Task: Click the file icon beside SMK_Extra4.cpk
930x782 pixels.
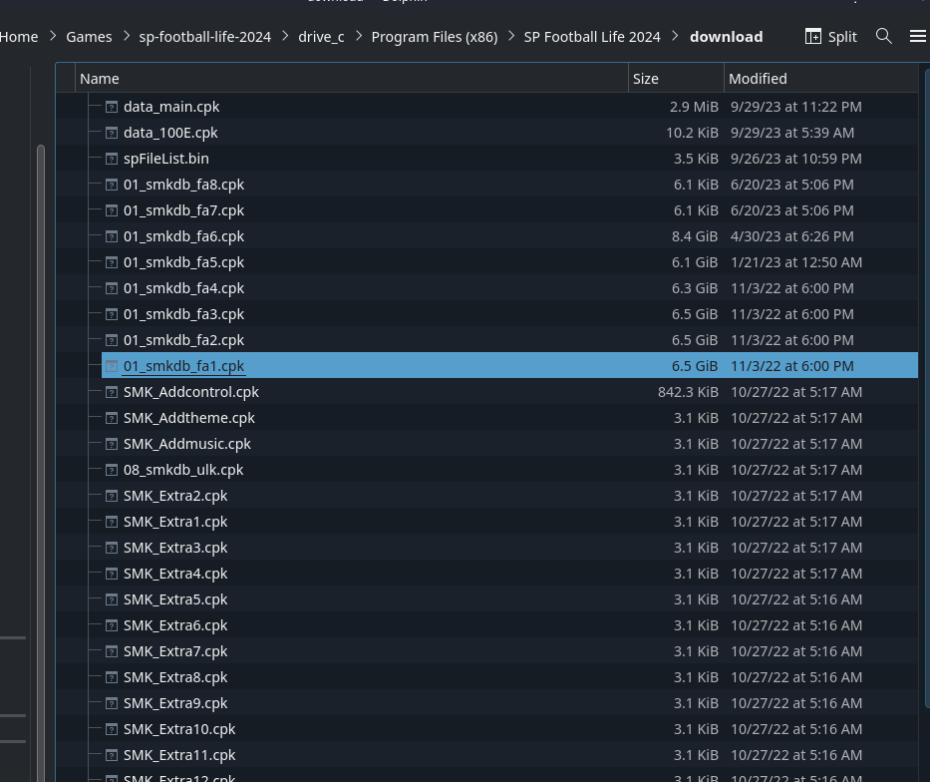Action: pos(111,574)
